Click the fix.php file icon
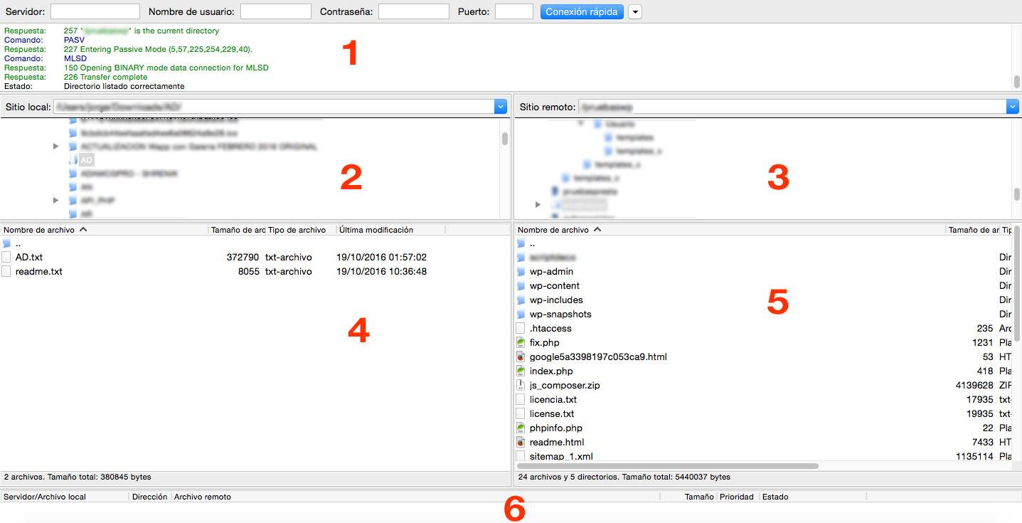This screenshot has height=523, width=1022. tap(521, 343)
